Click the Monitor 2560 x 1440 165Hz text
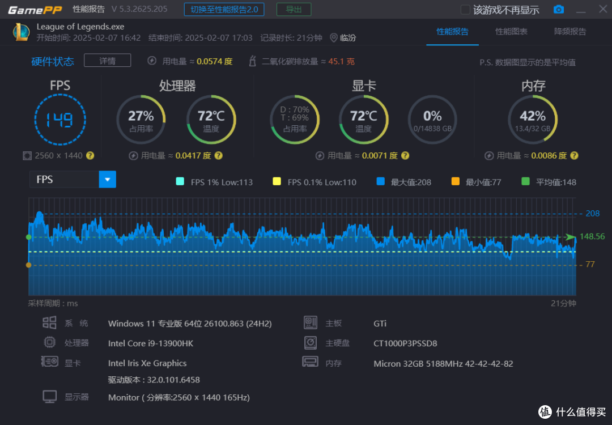 click(178, 398)
